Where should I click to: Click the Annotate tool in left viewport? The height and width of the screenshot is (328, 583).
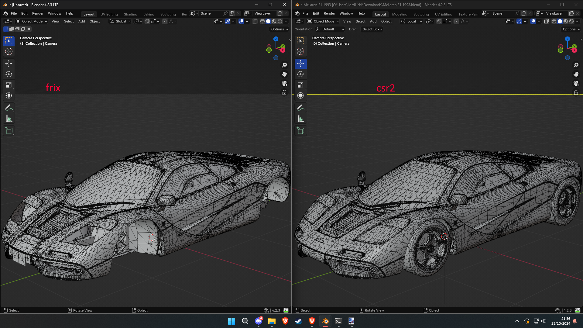pos(9,108)
